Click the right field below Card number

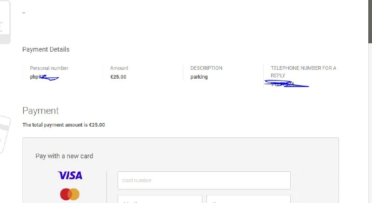(x=248, y=200)
